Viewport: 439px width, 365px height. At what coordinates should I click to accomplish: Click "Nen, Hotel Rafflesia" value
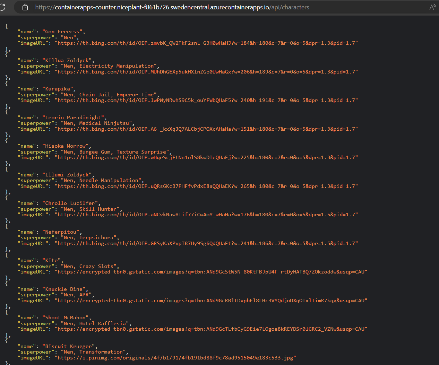(x=95, y=323)
